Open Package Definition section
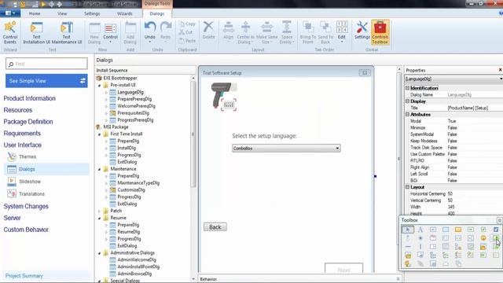 (28, 122)
